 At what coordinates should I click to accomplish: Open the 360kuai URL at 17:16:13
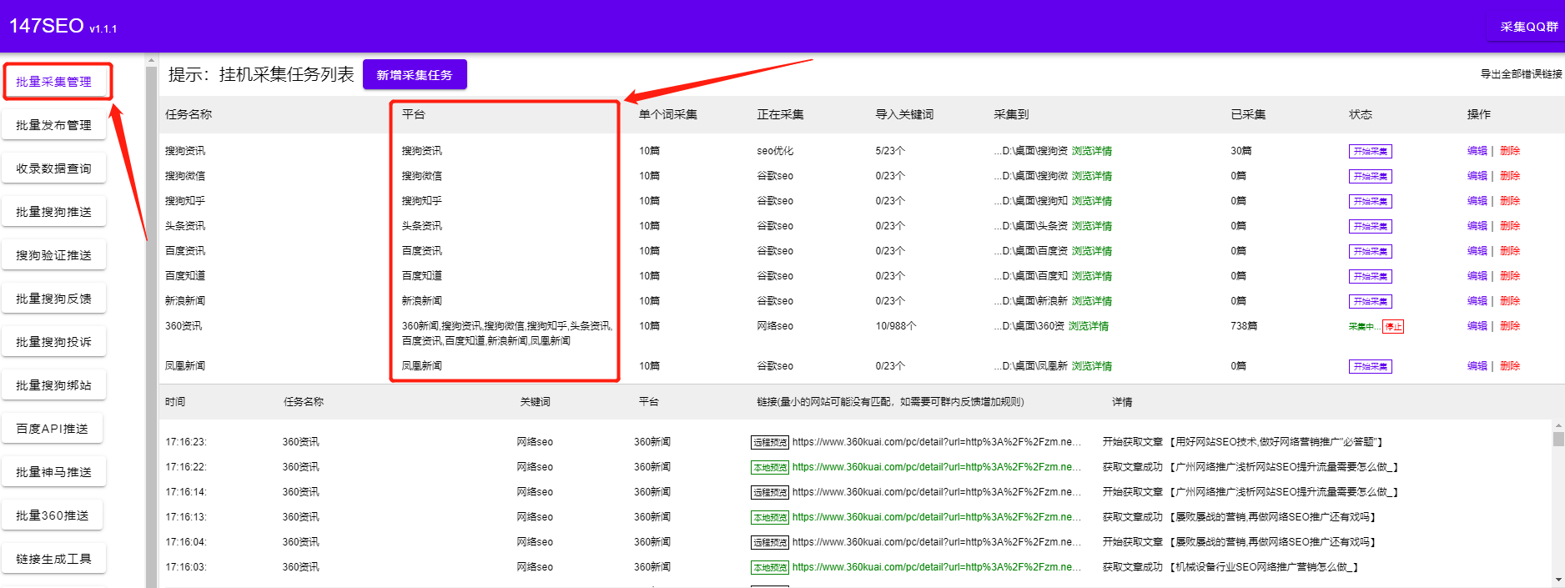(x=937, y=517)
